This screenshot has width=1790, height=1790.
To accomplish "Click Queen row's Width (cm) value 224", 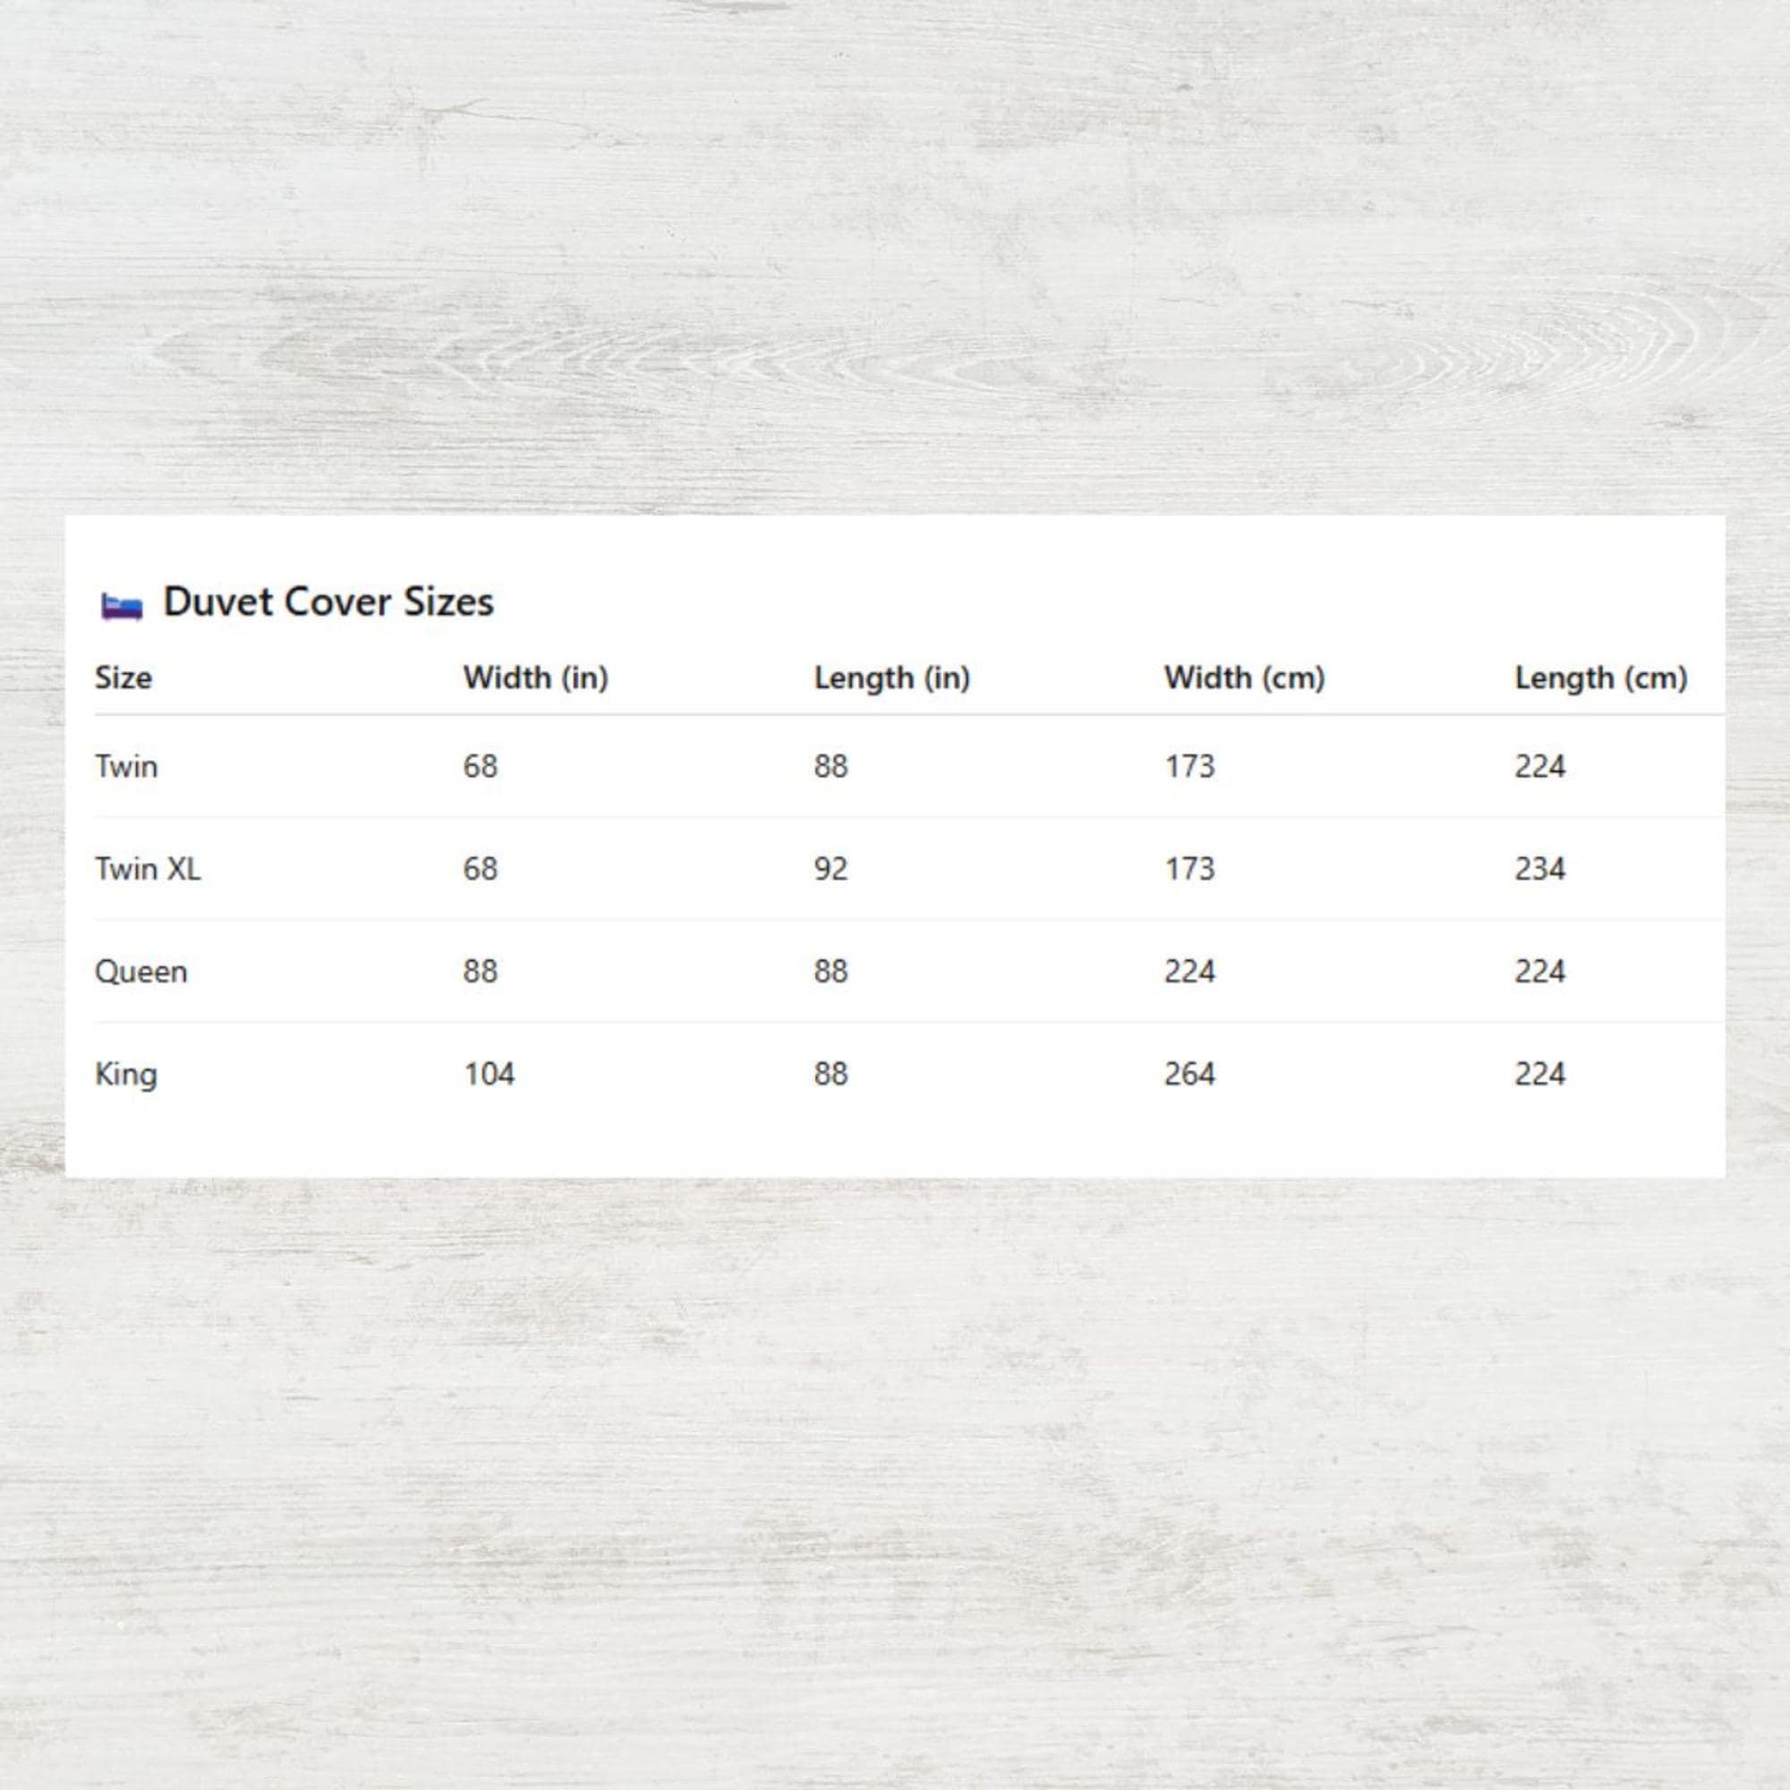I will point(1189,971).
